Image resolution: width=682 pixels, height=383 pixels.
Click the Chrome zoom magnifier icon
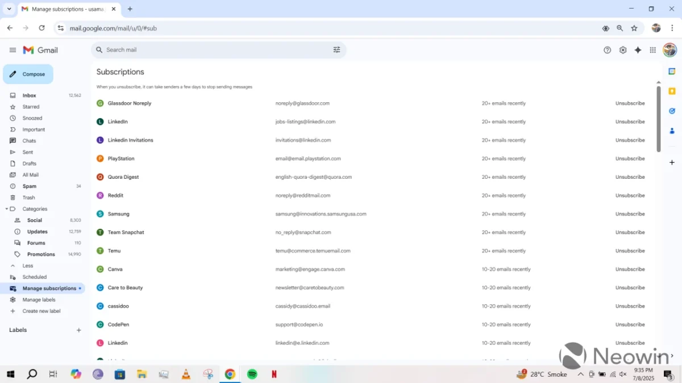pyautogui.click(x=620, y=28)
